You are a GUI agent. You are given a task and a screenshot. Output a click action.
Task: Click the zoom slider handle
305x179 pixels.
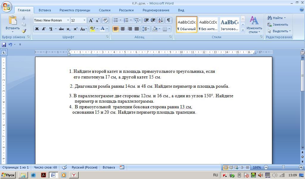[283, 167]
